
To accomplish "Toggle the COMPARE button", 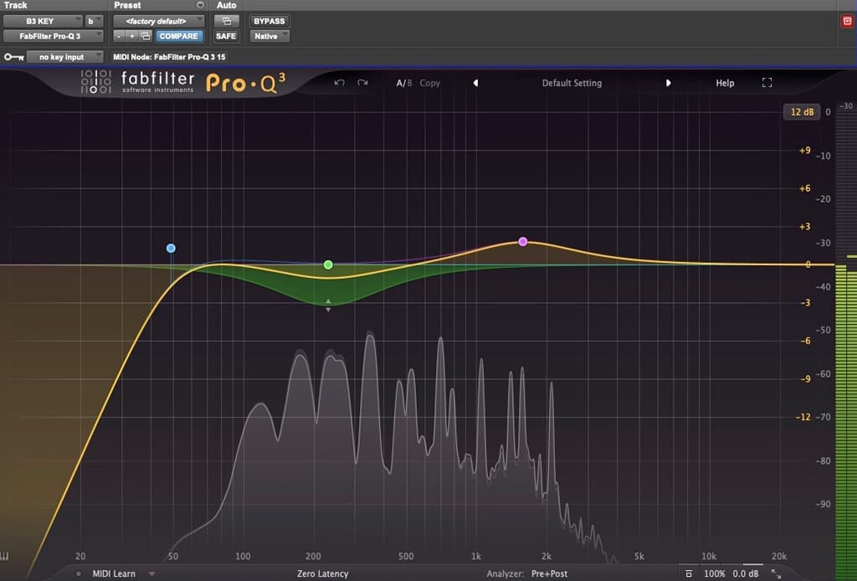I will point(179,36).
